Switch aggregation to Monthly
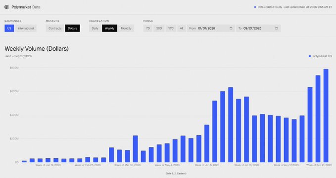The height and width of the screenshot is (178, 336). (x=126, y=28)
